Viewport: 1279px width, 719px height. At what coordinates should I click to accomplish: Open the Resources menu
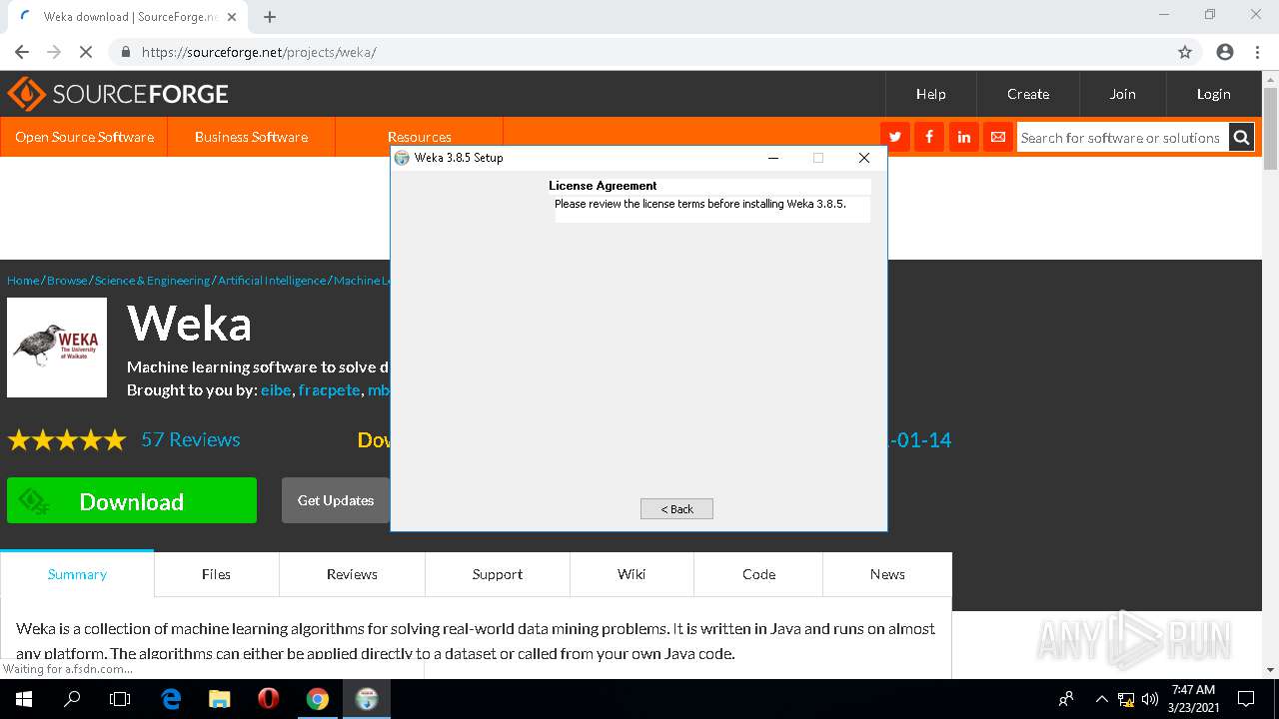point(419,137)
